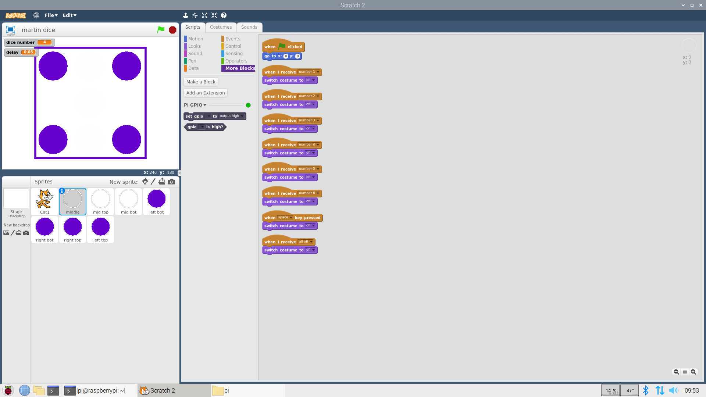Image resolution: width=706 pixels, height=397 pixels.
Task: Open the info badge on the middle sprite
Action: coord(62,191)
